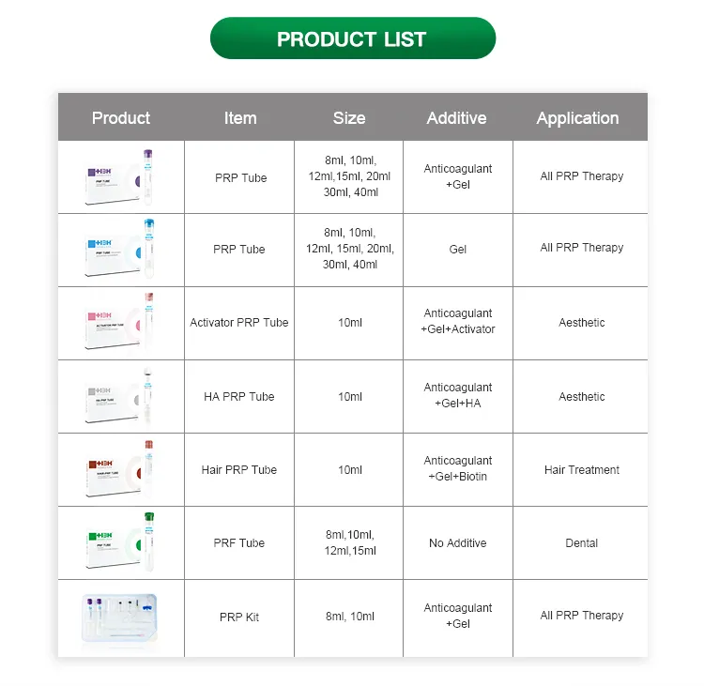Click the Anticoagulant +Gel+Biotin cell
This screenshot has width=704, height=686.
457,468
